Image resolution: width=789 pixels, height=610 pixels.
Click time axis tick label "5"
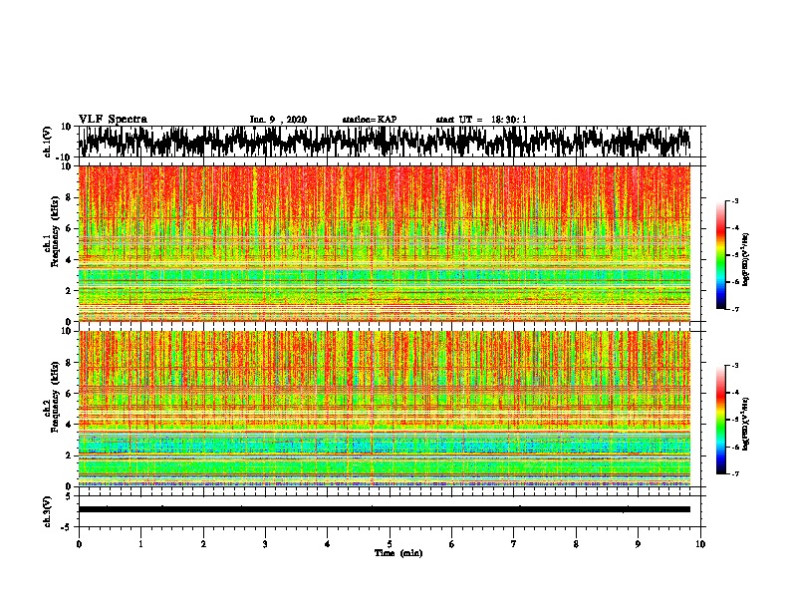pos(390,544)
